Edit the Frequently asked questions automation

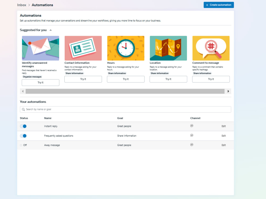(224, 136)
